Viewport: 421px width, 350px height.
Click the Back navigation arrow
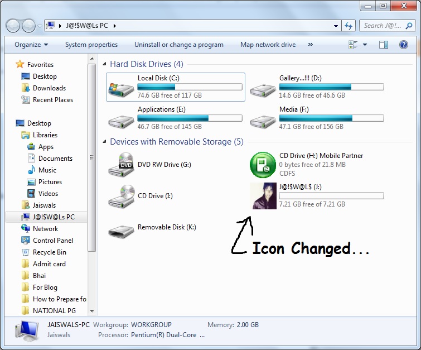coord(13,26)
